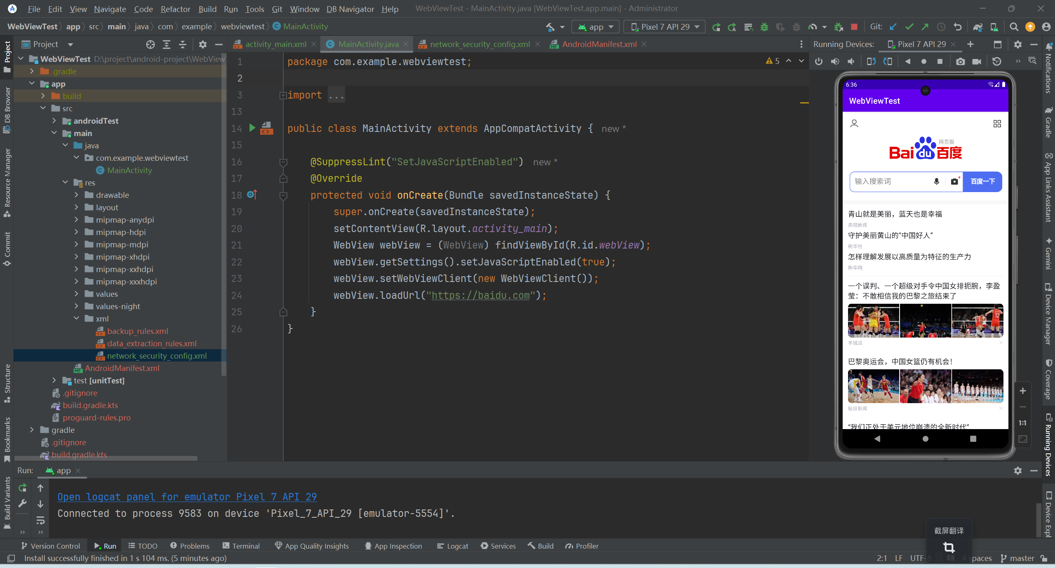Click the search magnifier icon in toolbar

pyautogui.click(x=1014, y=27)
